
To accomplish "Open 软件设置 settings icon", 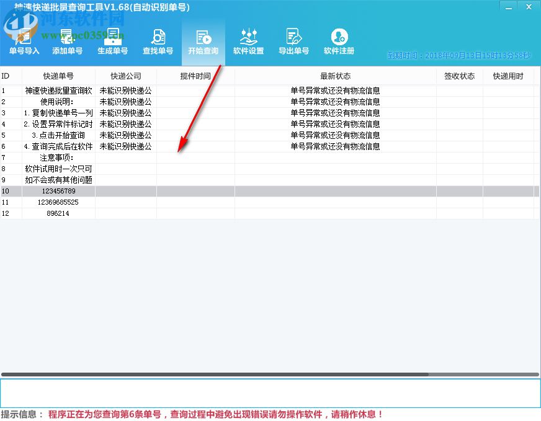I will point(248,42).
